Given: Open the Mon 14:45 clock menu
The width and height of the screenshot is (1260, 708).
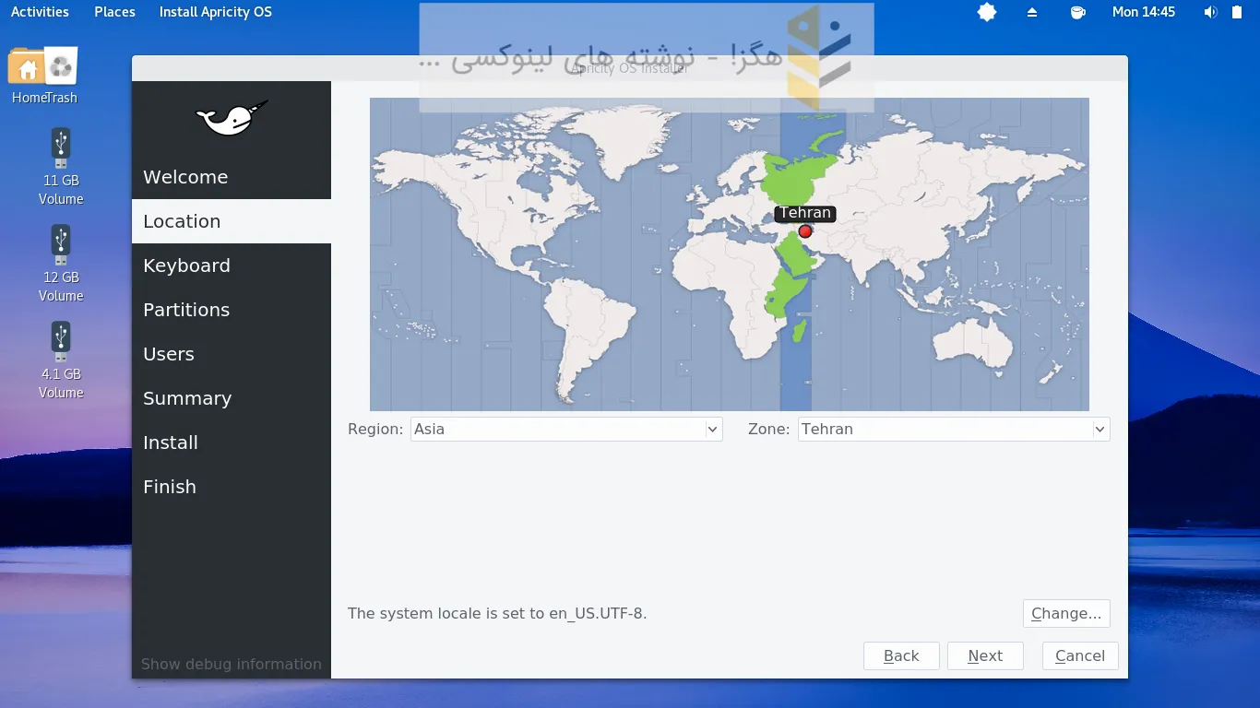Looking at the screenshot, I should pos(1144,12).
